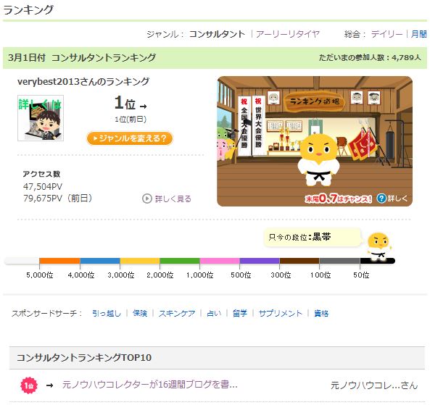Click the arrow next to top-ranked blog
The height and width of the screenshot is (405, 430).
tap(49, 385)
